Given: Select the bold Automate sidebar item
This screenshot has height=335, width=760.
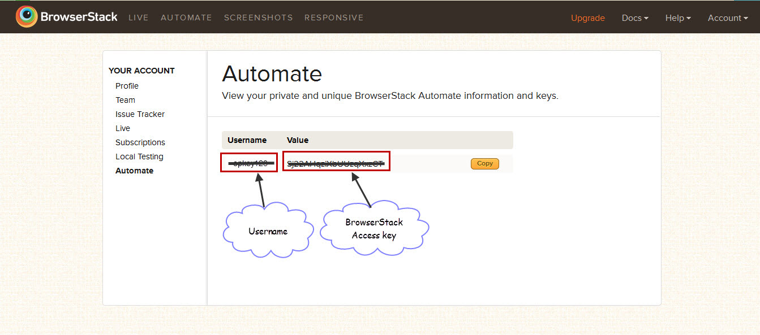Looking at the screenshot, I should 134,171.
